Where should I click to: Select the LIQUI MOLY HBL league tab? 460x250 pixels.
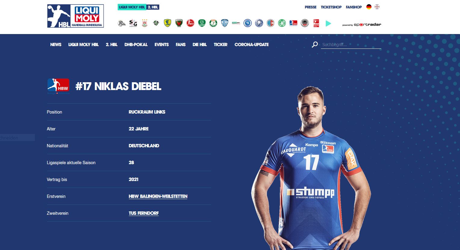(132, 7)
